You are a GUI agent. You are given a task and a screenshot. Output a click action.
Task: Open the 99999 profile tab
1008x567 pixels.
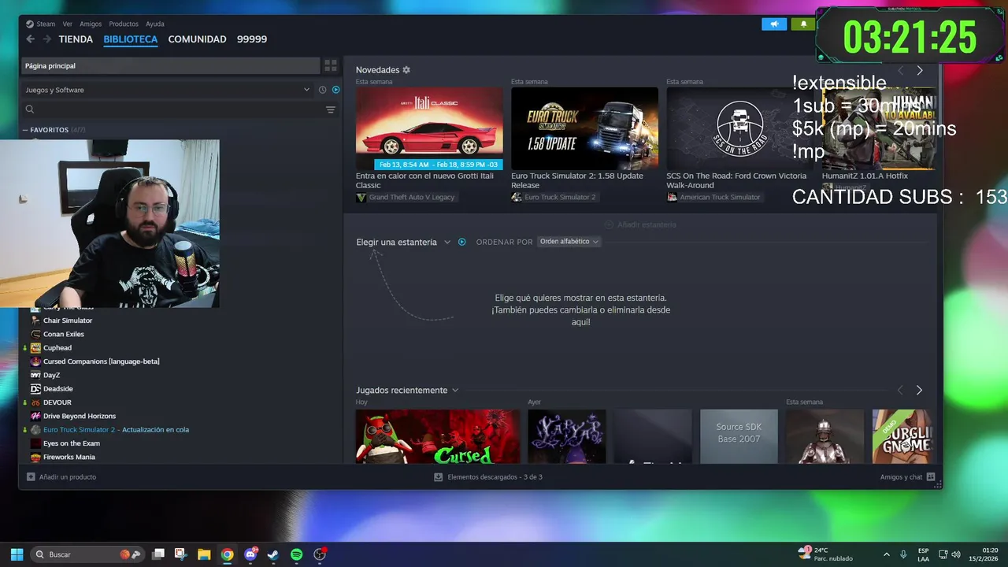pyautogui.click(x=252, y=39)
